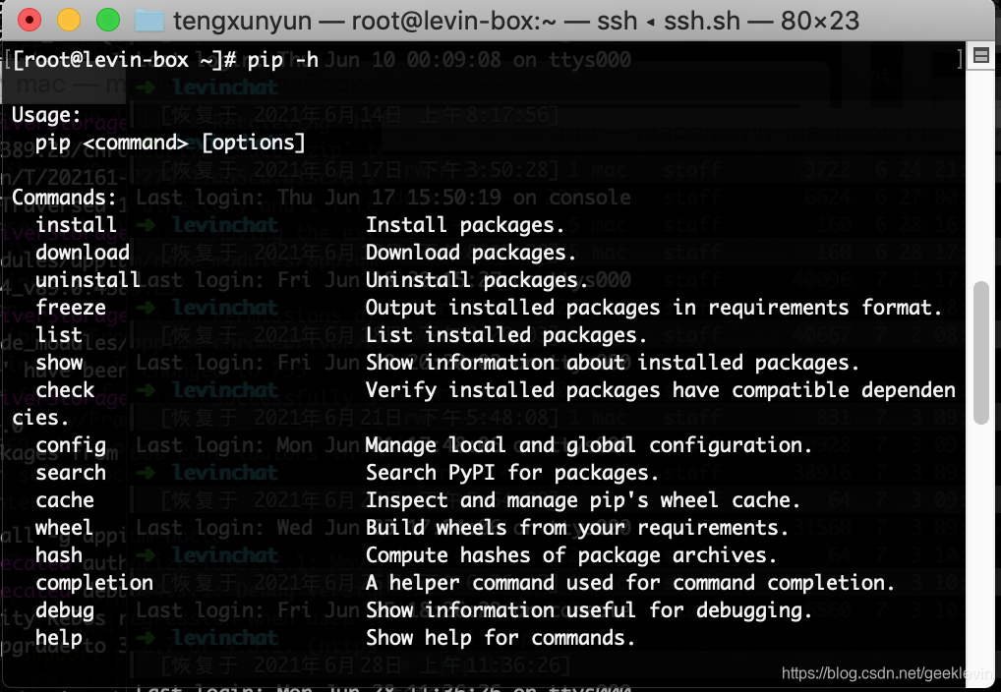Click the vertical scrollbar thumb of terminal
The width and height of the screenshot is (1001, 692).
(981, 352)
